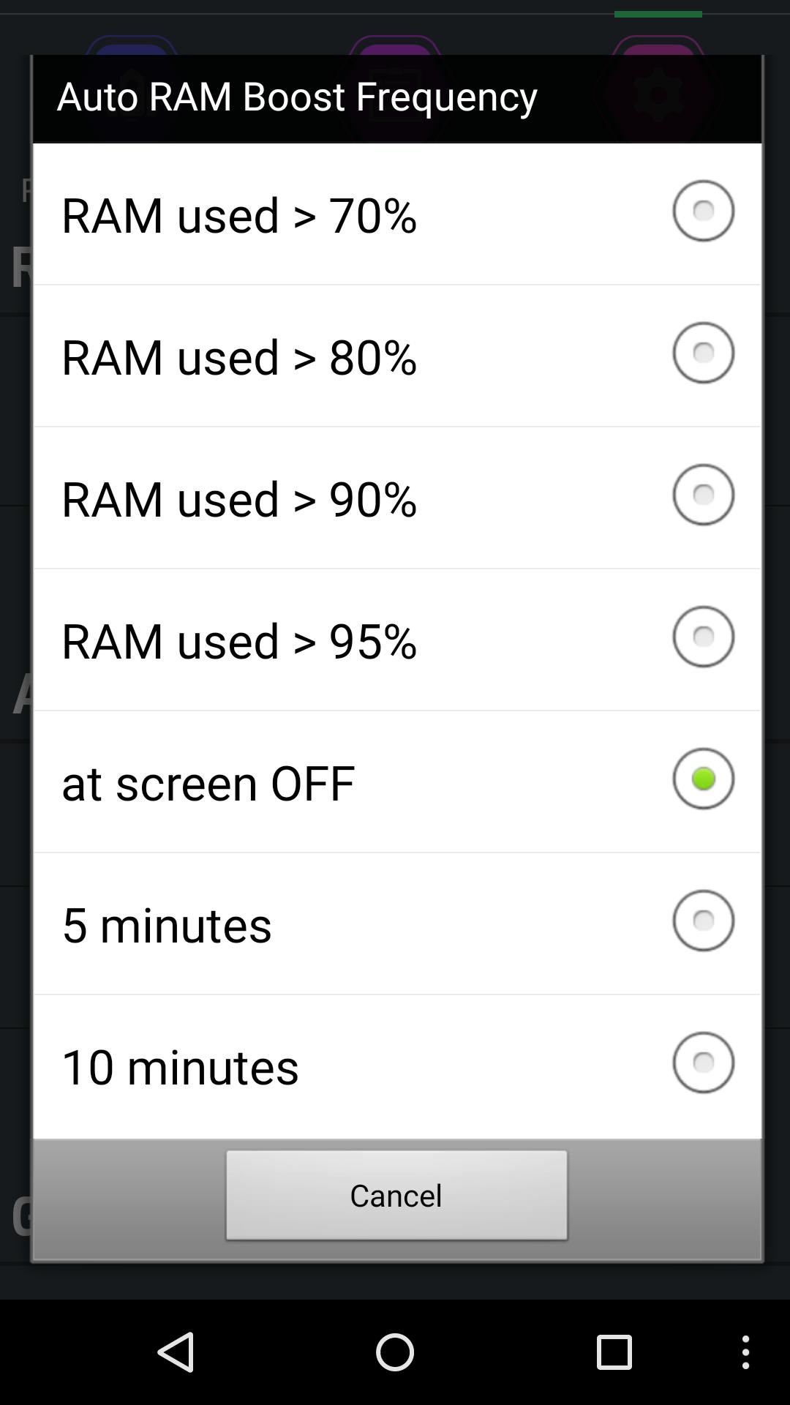Select the radio button for RAM used > 70%
This screenshot has height=1405, width=790.
coord(703,211)
